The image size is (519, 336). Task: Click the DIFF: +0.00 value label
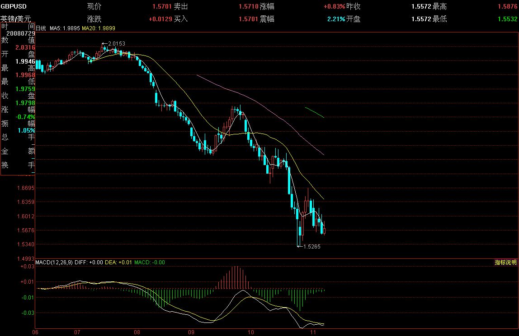click(89, 262)
